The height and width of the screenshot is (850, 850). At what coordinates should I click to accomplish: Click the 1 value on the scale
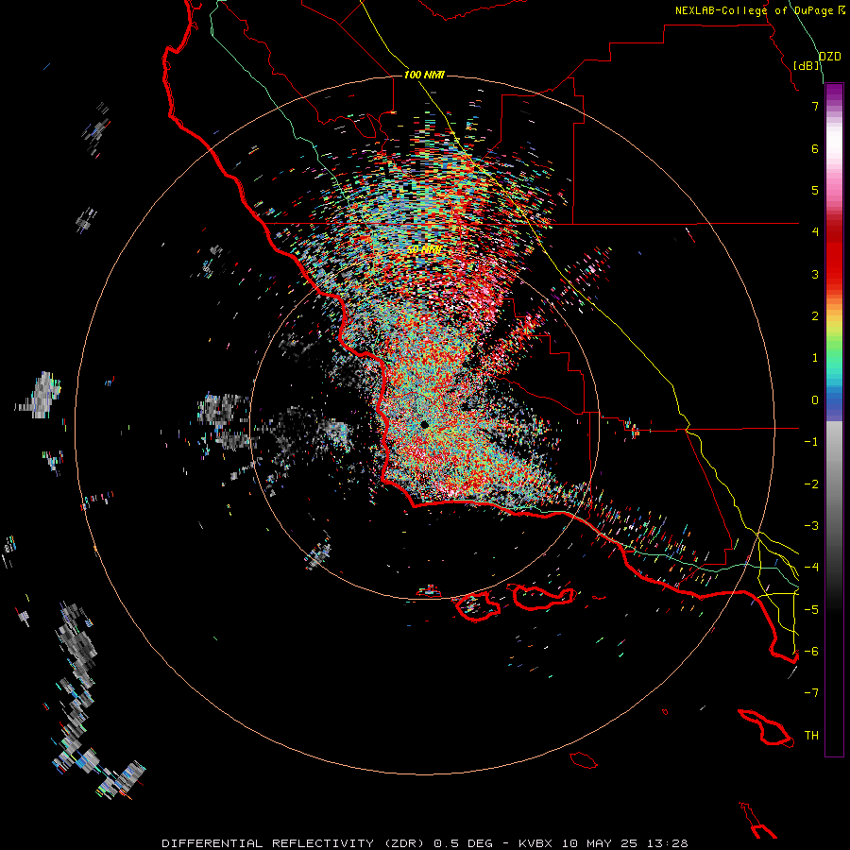pyautogui.click(x=815, y=358)
